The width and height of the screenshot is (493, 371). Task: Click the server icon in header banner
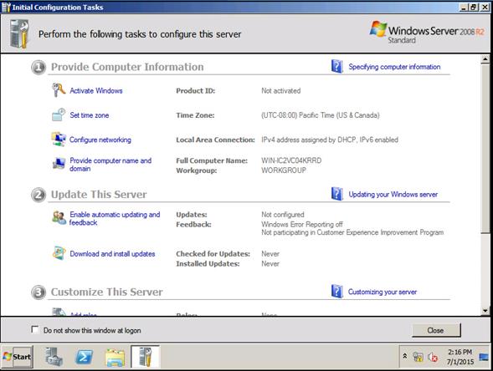(x=19, y=33)
